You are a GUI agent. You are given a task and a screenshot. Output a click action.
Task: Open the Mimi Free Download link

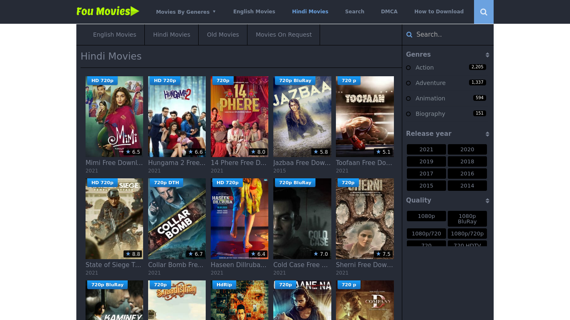[x=114, y=162]
